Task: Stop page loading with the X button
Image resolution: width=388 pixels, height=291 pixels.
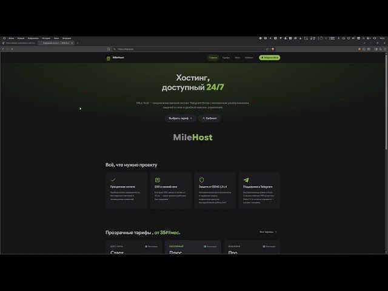Action: pyautogui.click(x=12, y=49)
